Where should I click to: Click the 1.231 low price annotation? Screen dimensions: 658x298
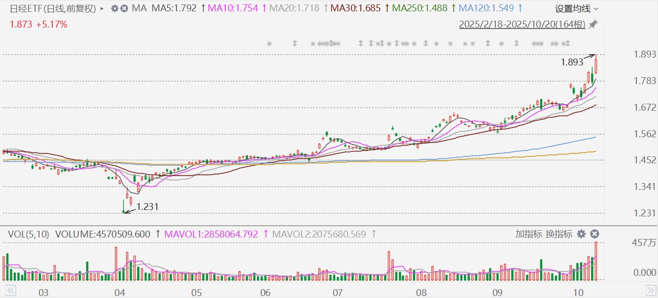point(147,208)
